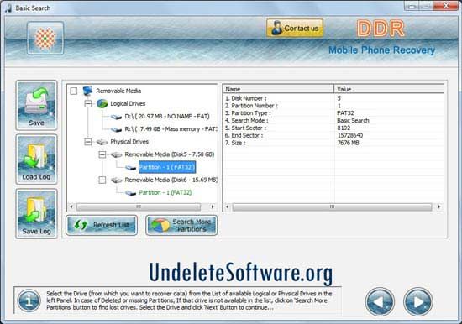Click the Save drive icon button

[36, 105]
